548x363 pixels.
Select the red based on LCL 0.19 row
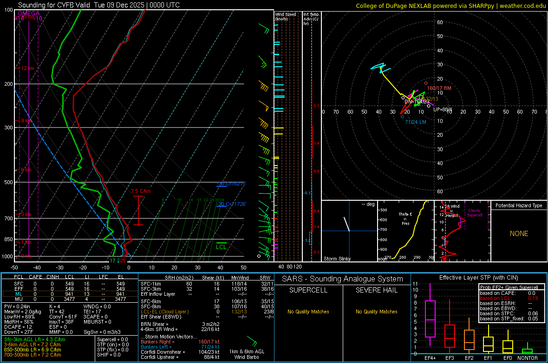point(509,298)
